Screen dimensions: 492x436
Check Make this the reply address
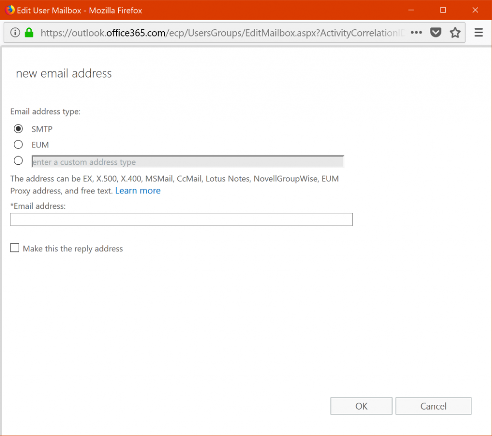click(14, 248)
